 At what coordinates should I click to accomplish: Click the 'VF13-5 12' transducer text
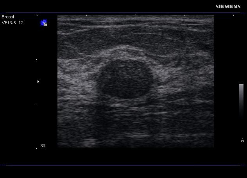[13, 23]
